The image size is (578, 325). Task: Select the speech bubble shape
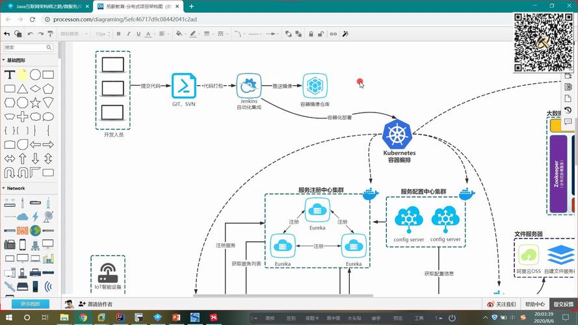point(48,117)
